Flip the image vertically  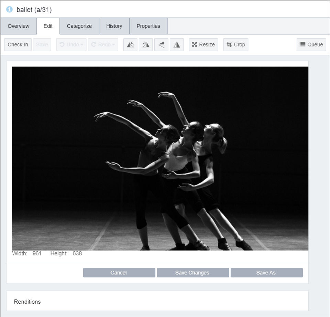(x=161, y=45)
